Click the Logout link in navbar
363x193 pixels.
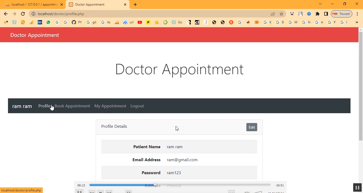click(137, 106)
